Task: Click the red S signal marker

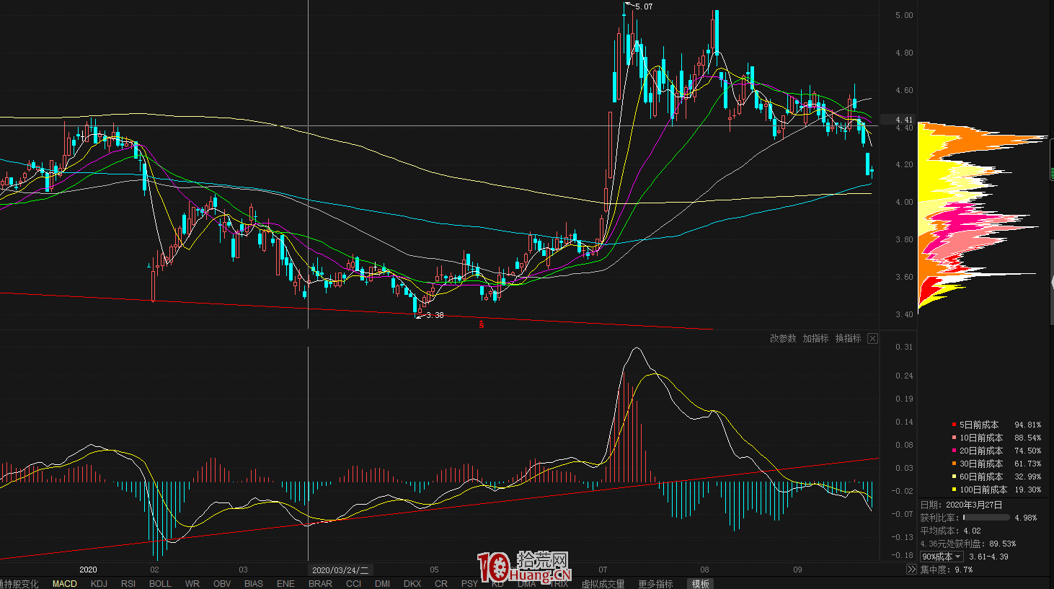Action: (482, 325)
